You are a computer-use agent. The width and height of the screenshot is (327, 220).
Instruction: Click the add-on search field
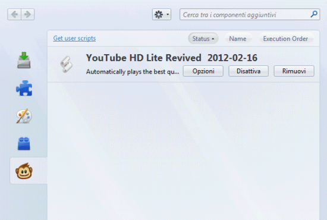(x=250, y=14)
